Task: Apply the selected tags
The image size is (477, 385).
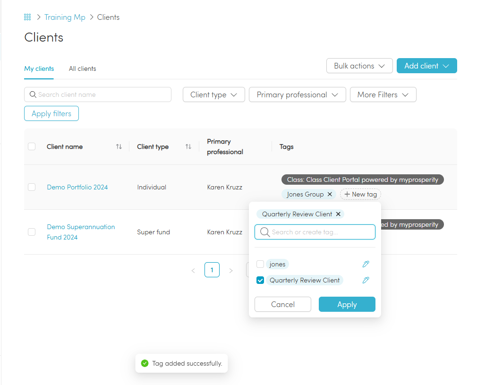Action: (x=347, y=304)
